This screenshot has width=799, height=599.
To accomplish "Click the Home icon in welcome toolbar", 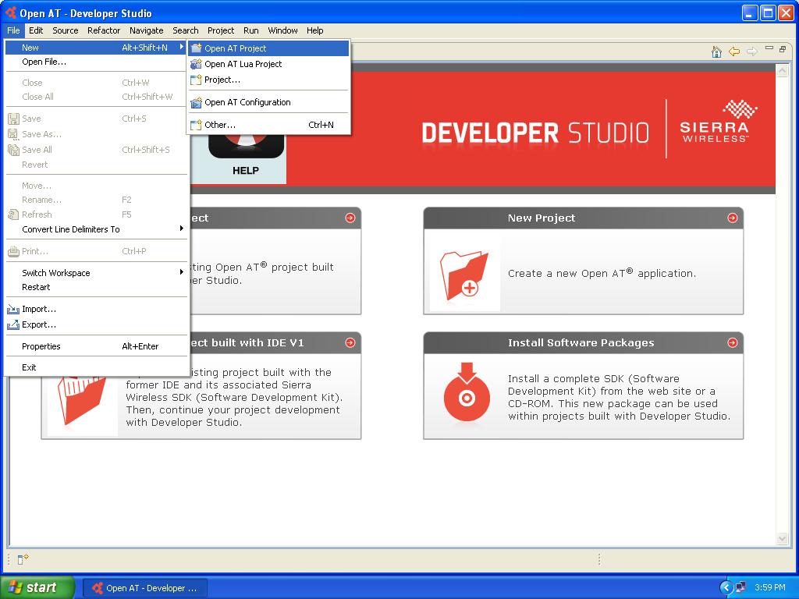I will click(x=716, y=51).
